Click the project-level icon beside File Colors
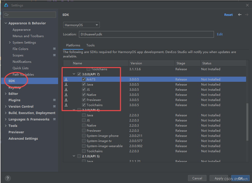The height and width of the screenshot is (183, 252). [54, 49]
